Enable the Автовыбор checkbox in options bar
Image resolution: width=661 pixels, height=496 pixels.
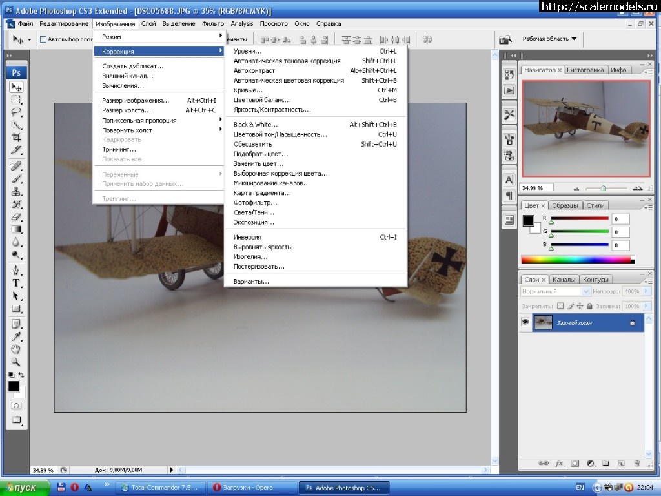[x=43, y=39]
